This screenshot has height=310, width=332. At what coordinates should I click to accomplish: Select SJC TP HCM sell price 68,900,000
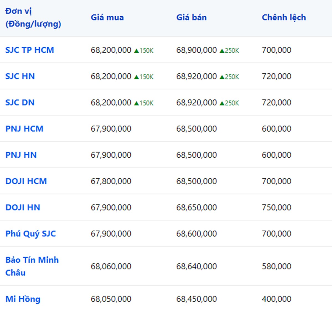pyautogui.click(x=196, y=50)
